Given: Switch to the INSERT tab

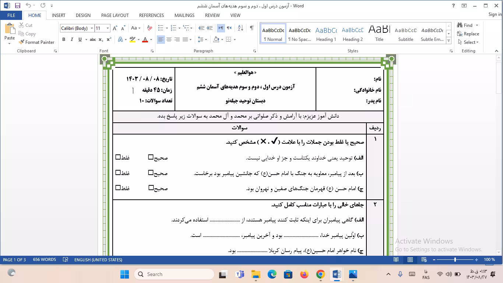Looking at the screenshot, I should (59, 15).
